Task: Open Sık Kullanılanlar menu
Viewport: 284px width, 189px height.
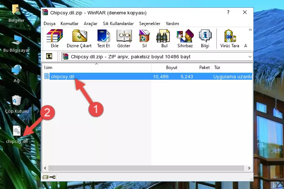Action: point(118,24)
